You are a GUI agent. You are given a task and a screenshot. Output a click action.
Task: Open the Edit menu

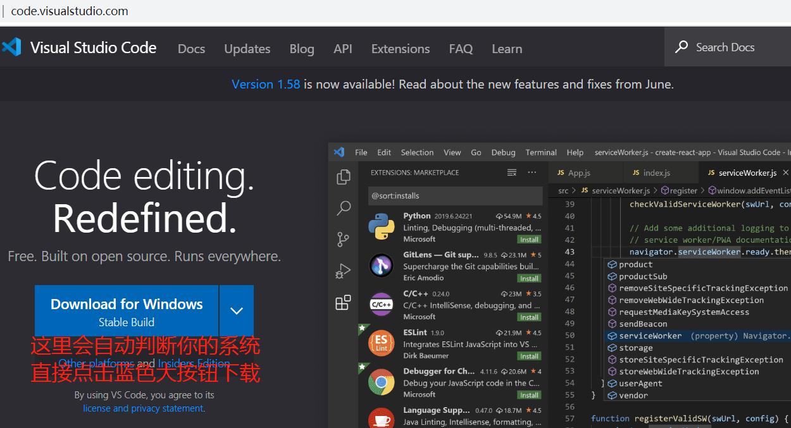coord(384,152)
